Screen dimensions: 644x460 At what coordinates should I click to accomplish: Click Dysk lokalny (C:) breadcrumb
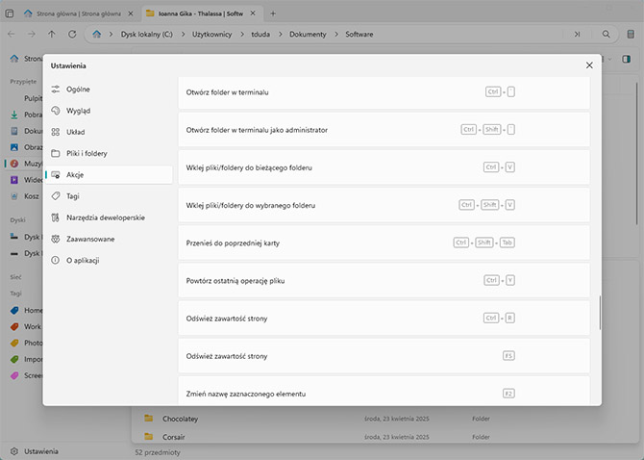(147, 35)
